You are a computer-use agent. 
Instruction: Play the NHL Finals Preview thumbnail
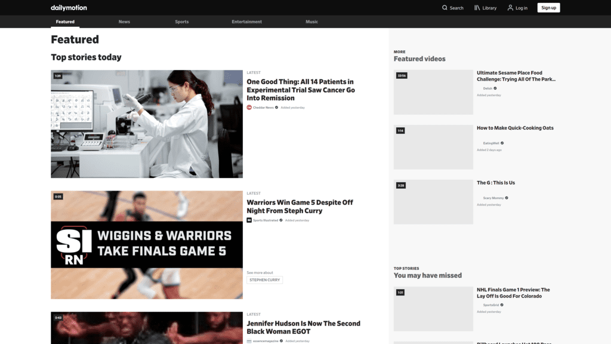(x=433, y=309)
